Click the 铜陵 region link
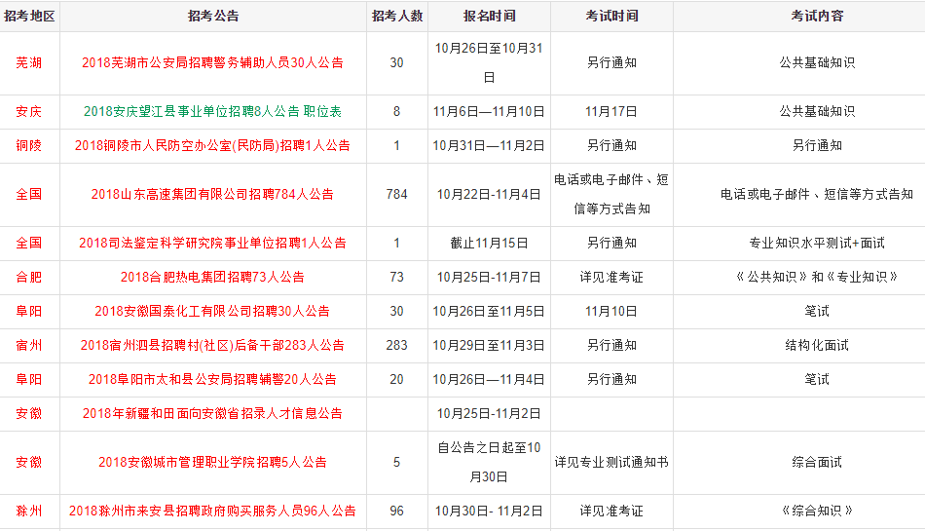 point(29,146)
